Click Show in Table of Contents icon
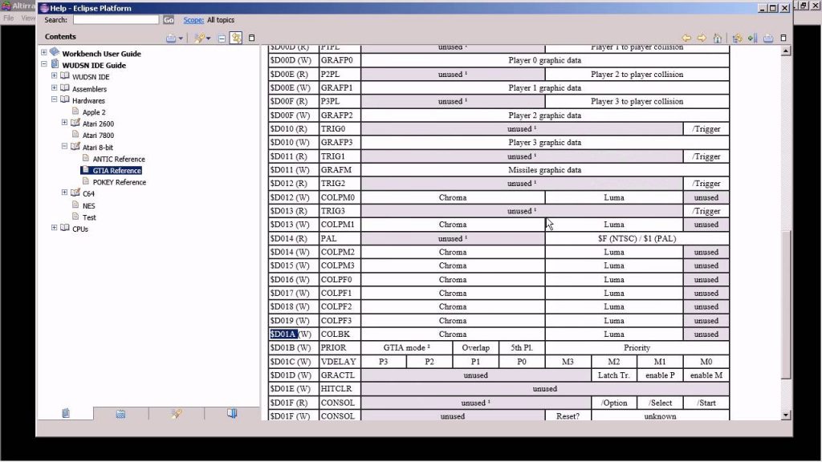 (737, 38)
